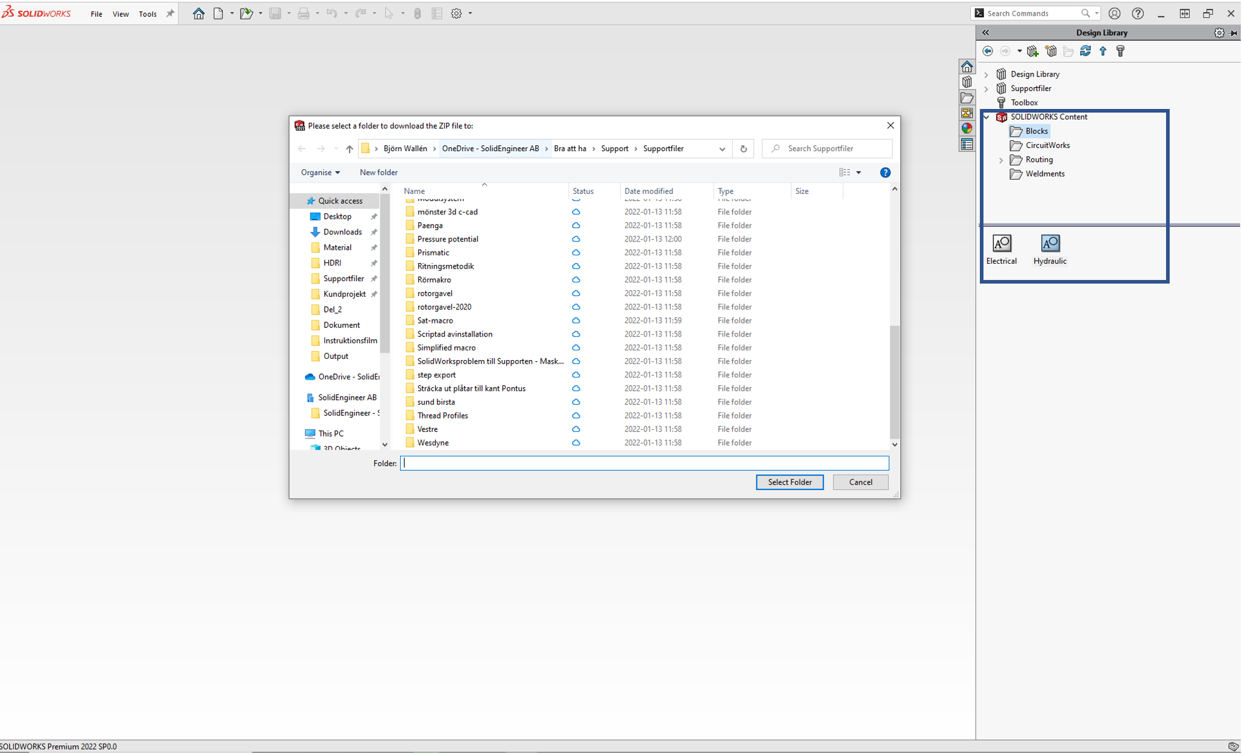Open Appearances color ball tab
1242x755 pixels.
tap(967, 128)
